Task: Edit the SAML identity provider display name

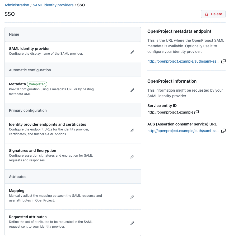Action: coord(132,52)
